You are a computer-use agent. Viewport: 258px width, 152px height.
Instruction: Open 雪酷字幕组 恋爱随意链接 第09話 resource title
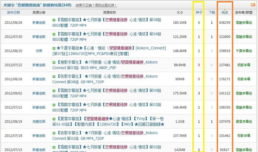[x=107, y=93]
